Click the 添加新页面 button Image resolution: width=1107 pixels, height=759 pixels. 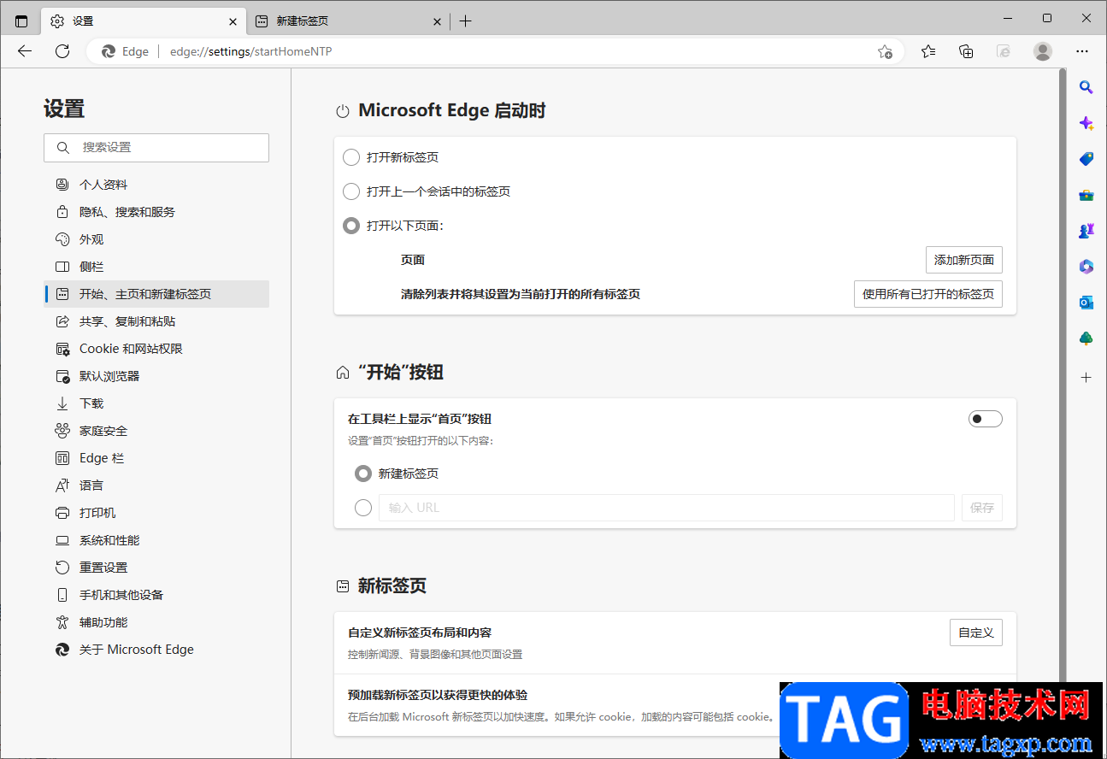point(964,260)
